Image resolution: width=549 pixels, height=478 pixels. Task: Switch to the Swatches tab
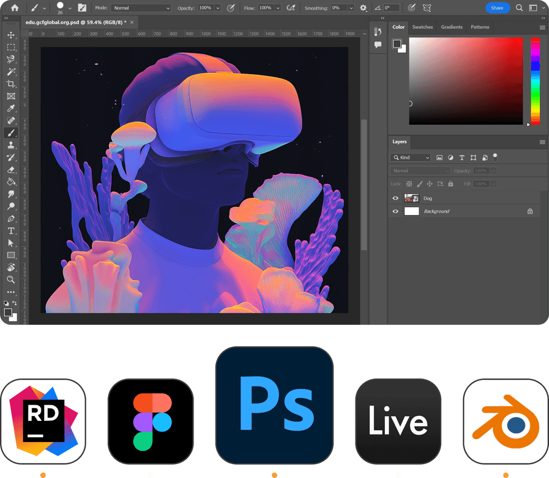422,27
